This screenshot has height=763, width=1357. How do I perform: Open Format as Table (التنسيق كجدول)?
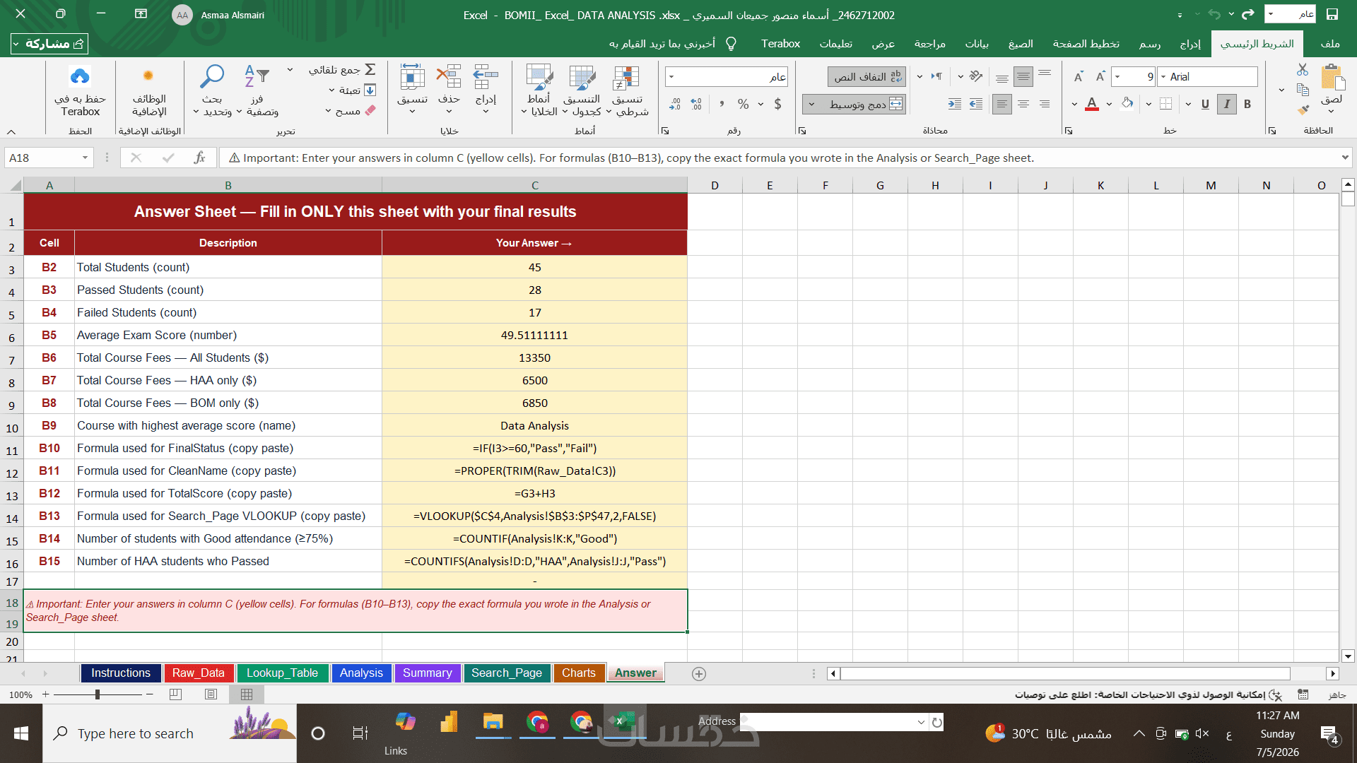point(582,90)
